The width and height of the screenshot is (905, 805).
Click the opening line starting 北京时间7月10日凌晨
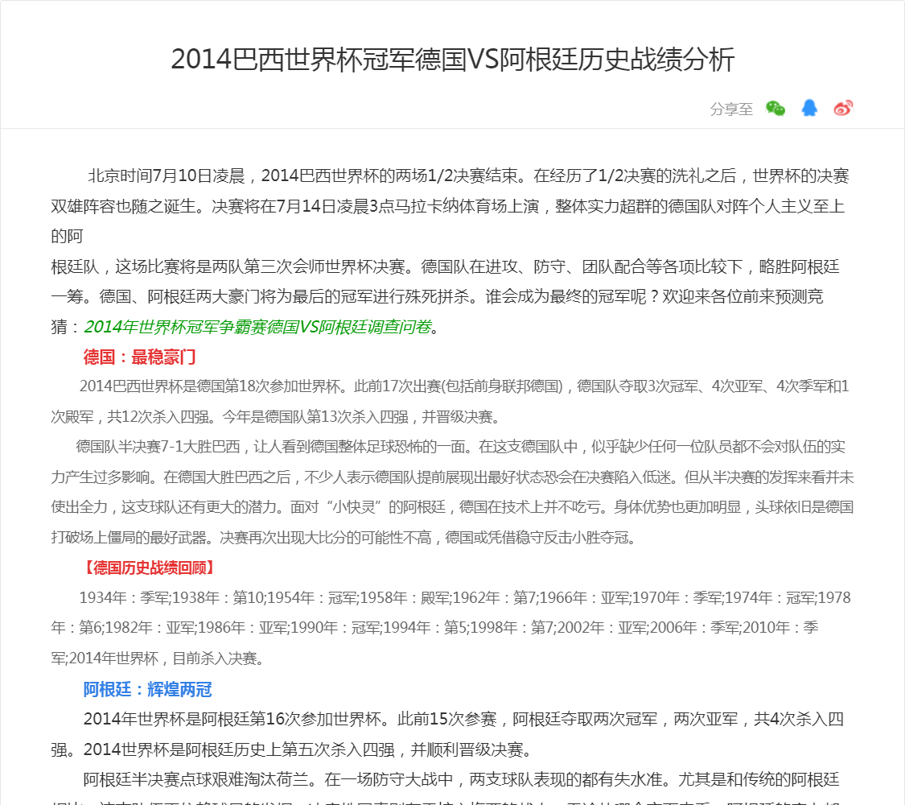pyautogui.click(x=467, y=176)
